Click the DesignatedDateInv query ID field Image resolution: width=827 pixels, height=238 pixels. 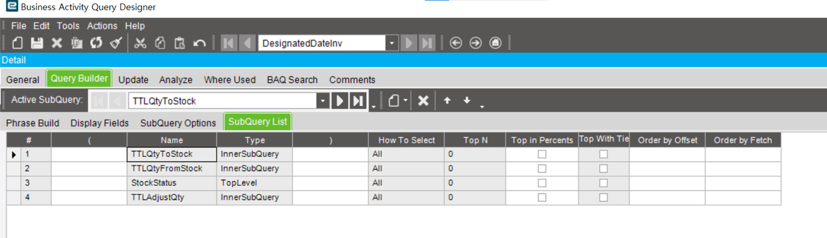tap(322, 43)
